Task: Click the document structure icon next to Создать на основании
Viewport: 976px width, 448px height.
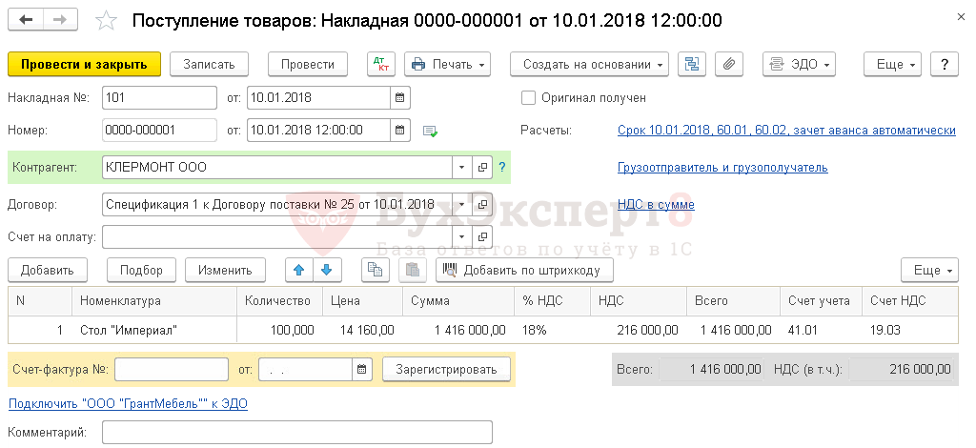Action: (692, 64)
